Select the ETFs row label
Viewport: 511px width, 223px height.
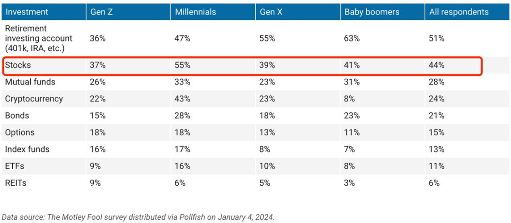[x=15, y=166]
